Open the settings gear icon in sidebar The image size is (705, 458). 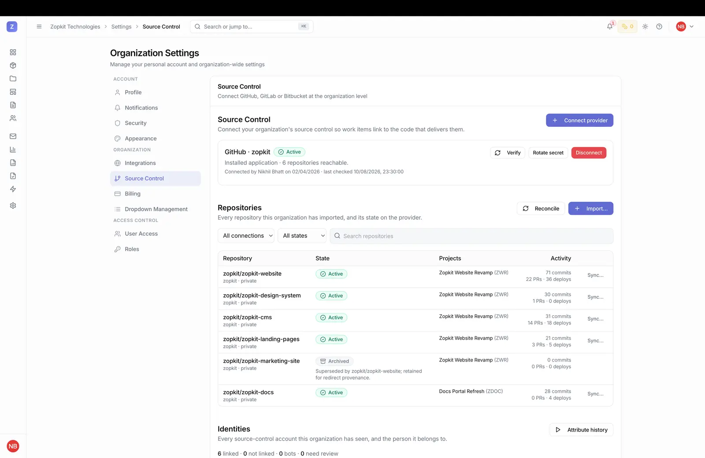[13, 206]
